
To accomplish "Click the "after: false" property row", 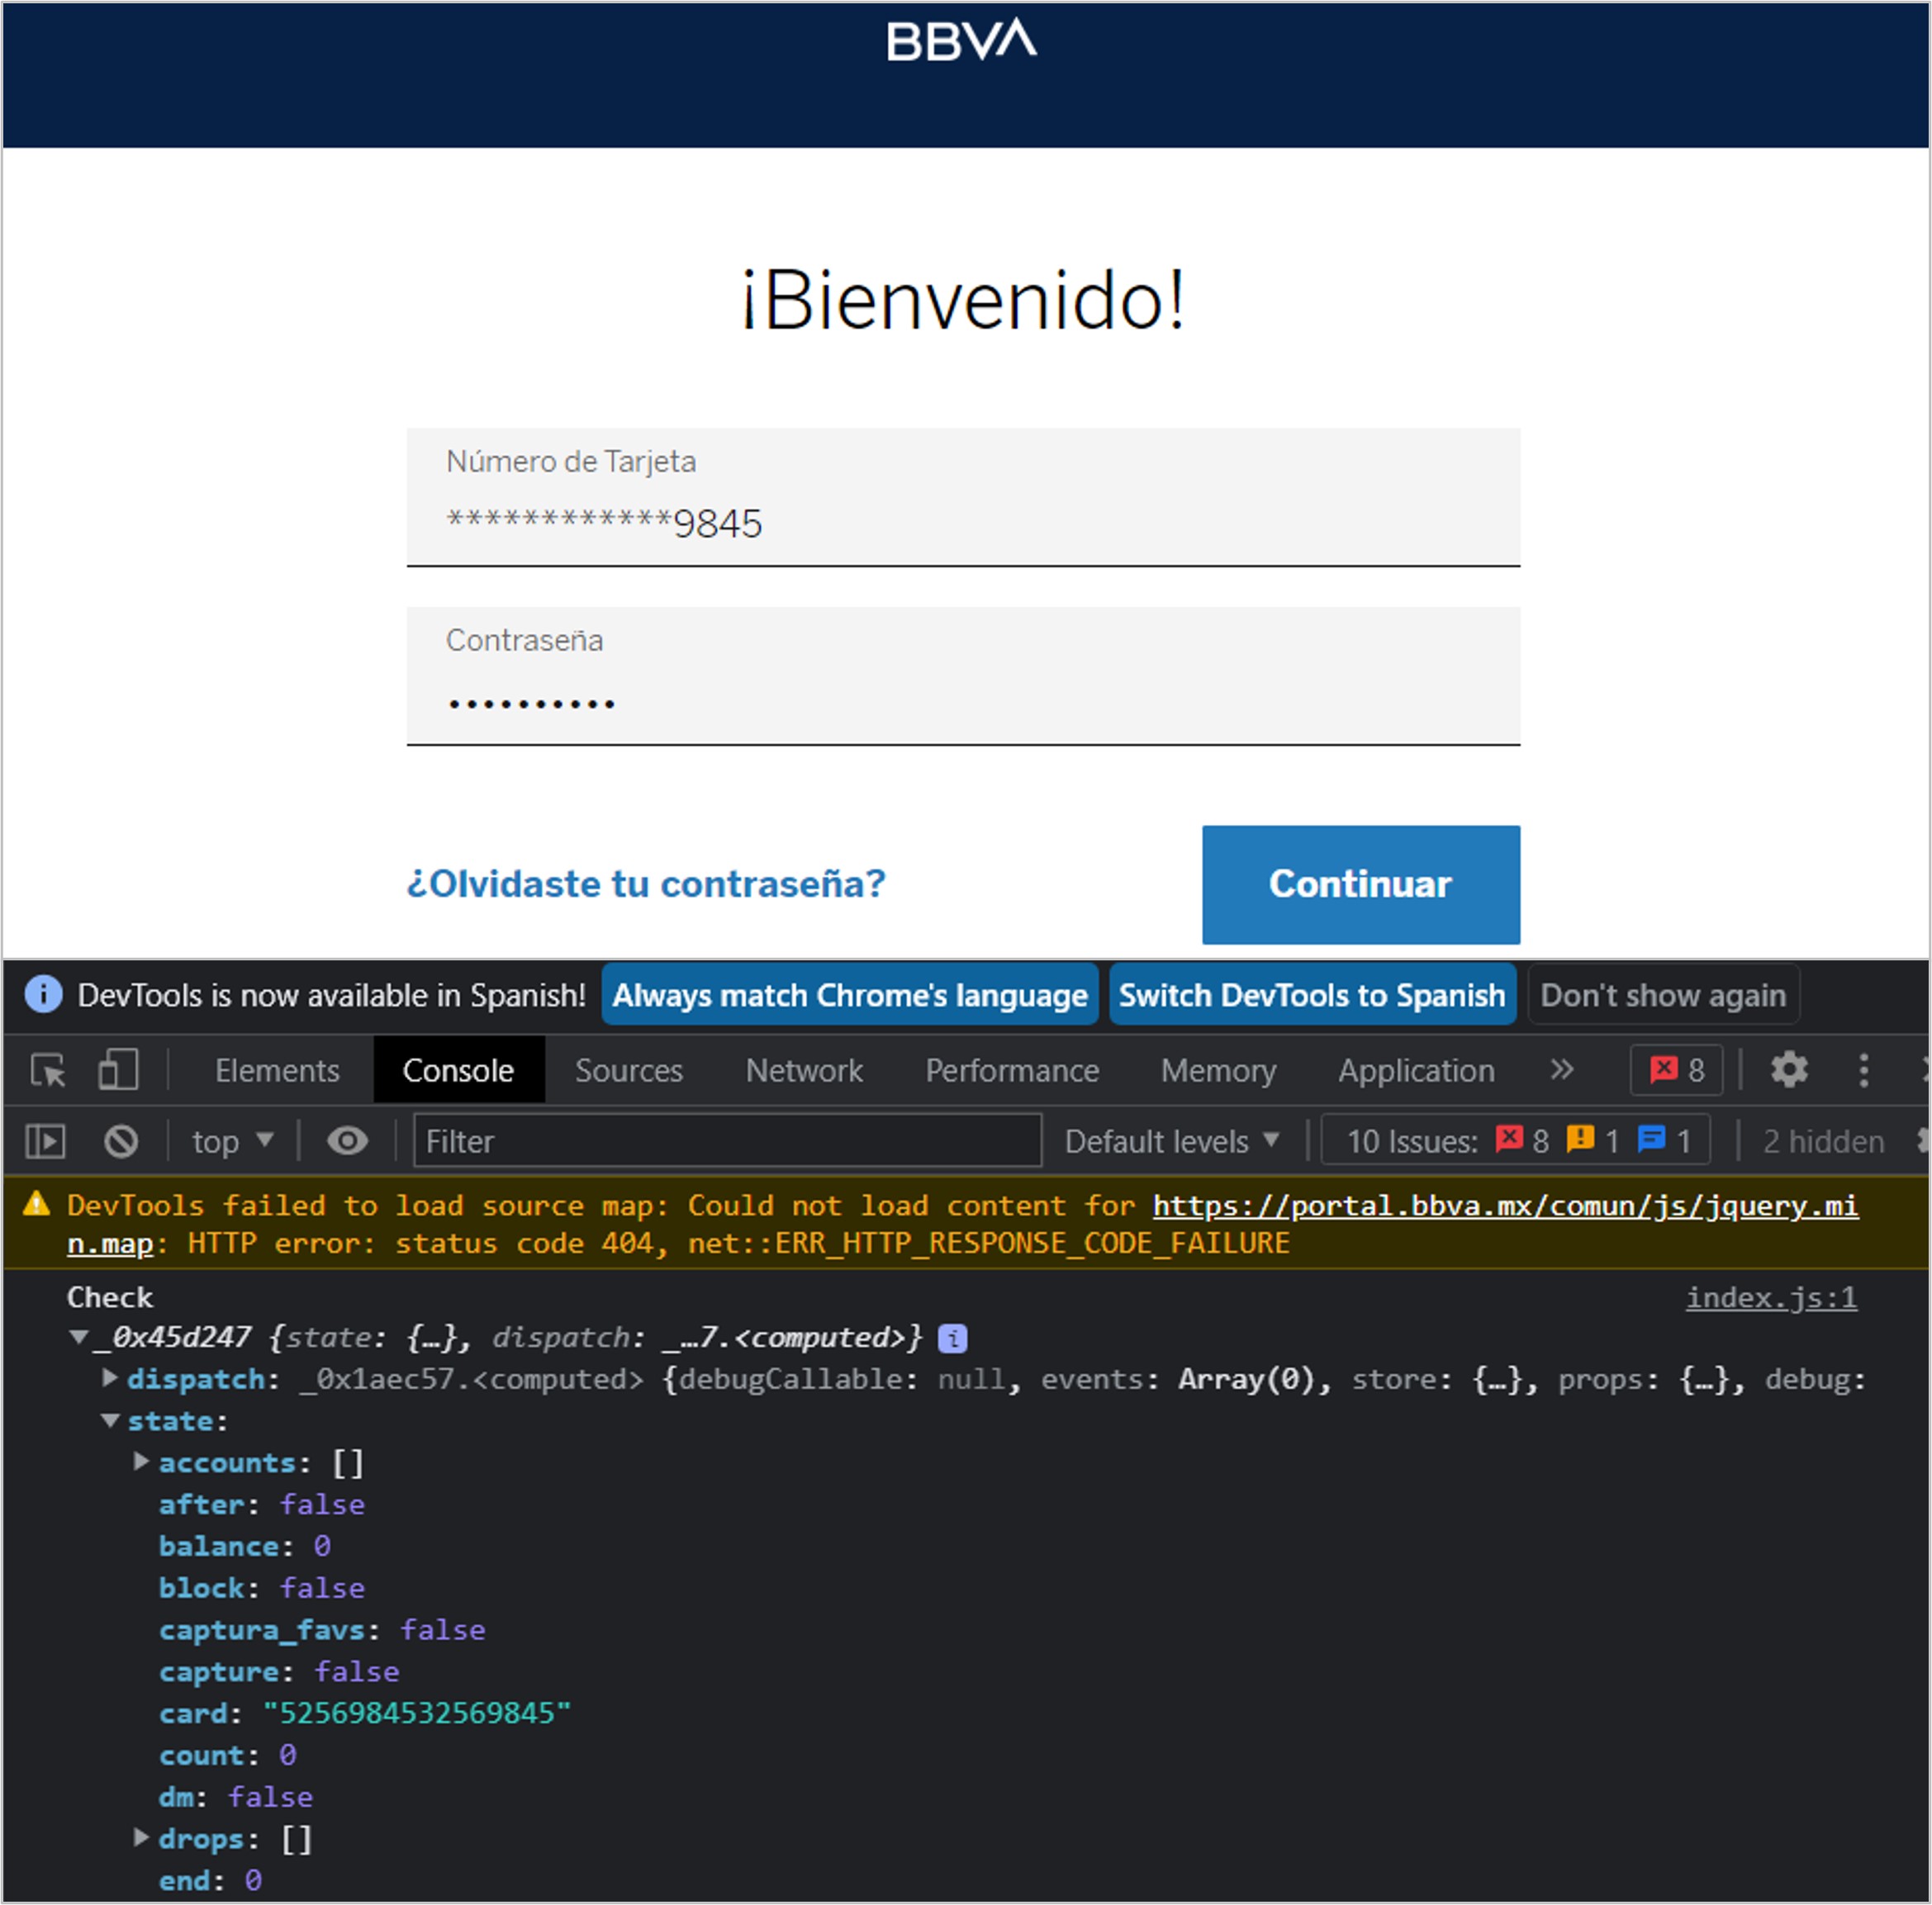I will (x=262, y=1505).
